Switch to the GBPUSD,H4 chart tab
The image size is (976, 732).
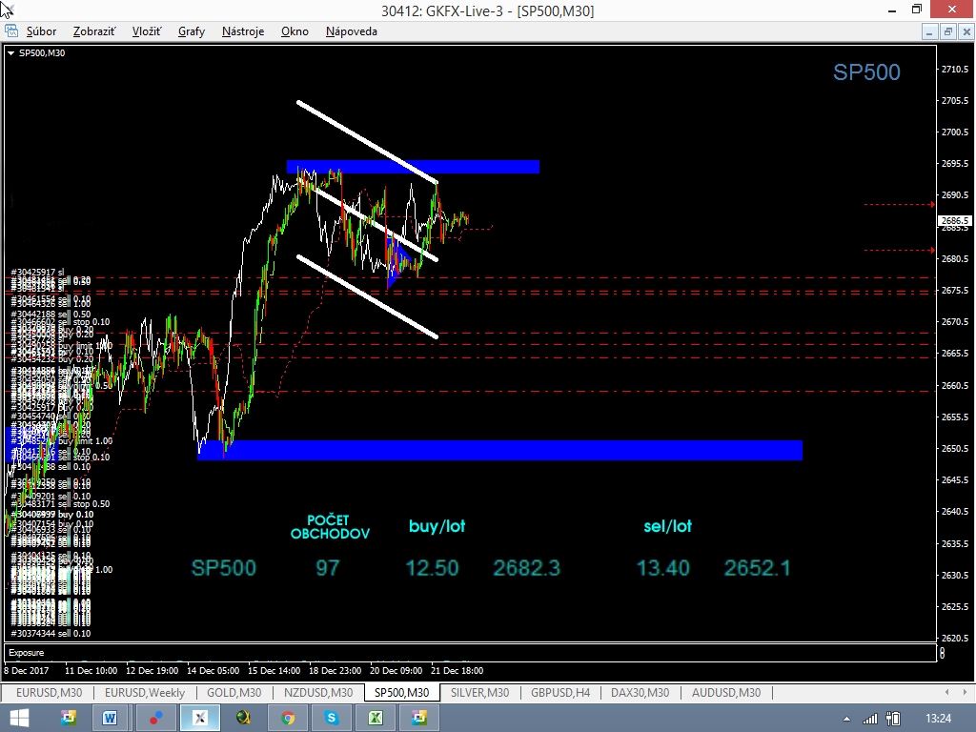[x=560, y=692]
